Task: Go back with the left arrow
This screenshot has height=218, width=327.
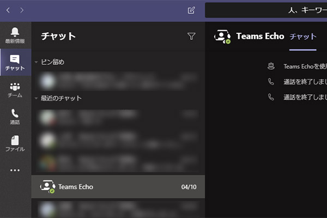Action: (x=8, y=10)
